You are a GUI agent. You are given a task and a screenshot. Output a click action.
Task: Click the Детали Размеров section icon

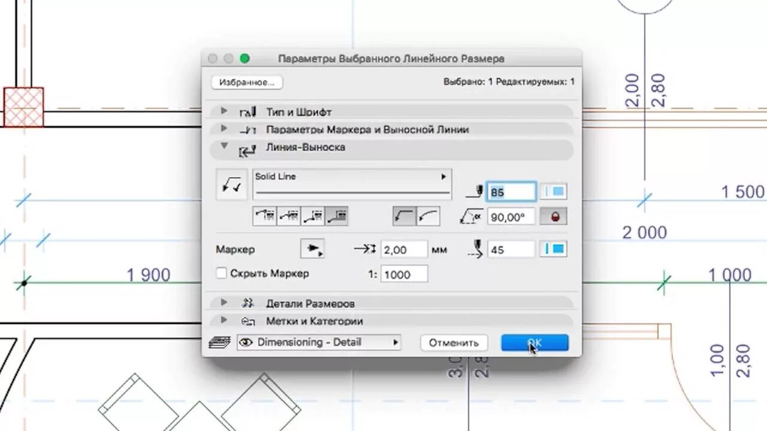pos(248,303)
